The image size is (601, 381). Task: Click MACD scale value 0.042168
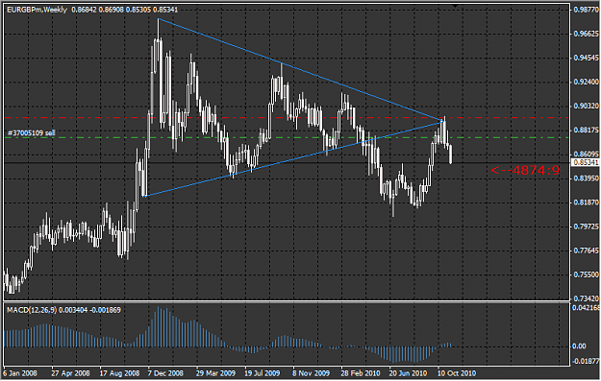click(586, 307)
